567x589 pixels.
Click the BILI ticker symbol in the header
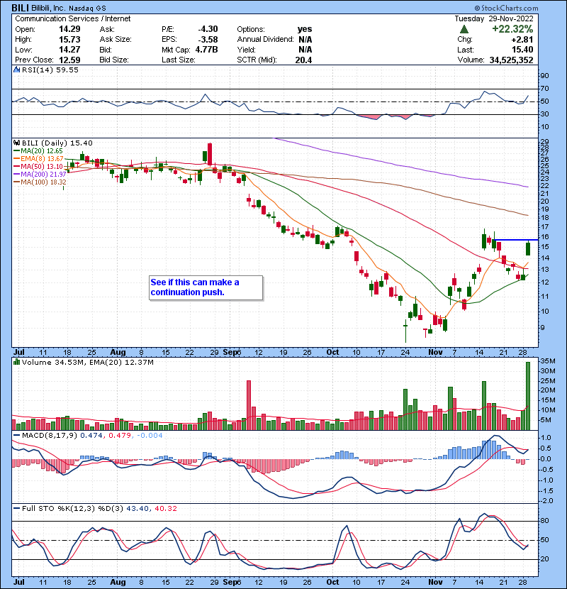point(20,8)
